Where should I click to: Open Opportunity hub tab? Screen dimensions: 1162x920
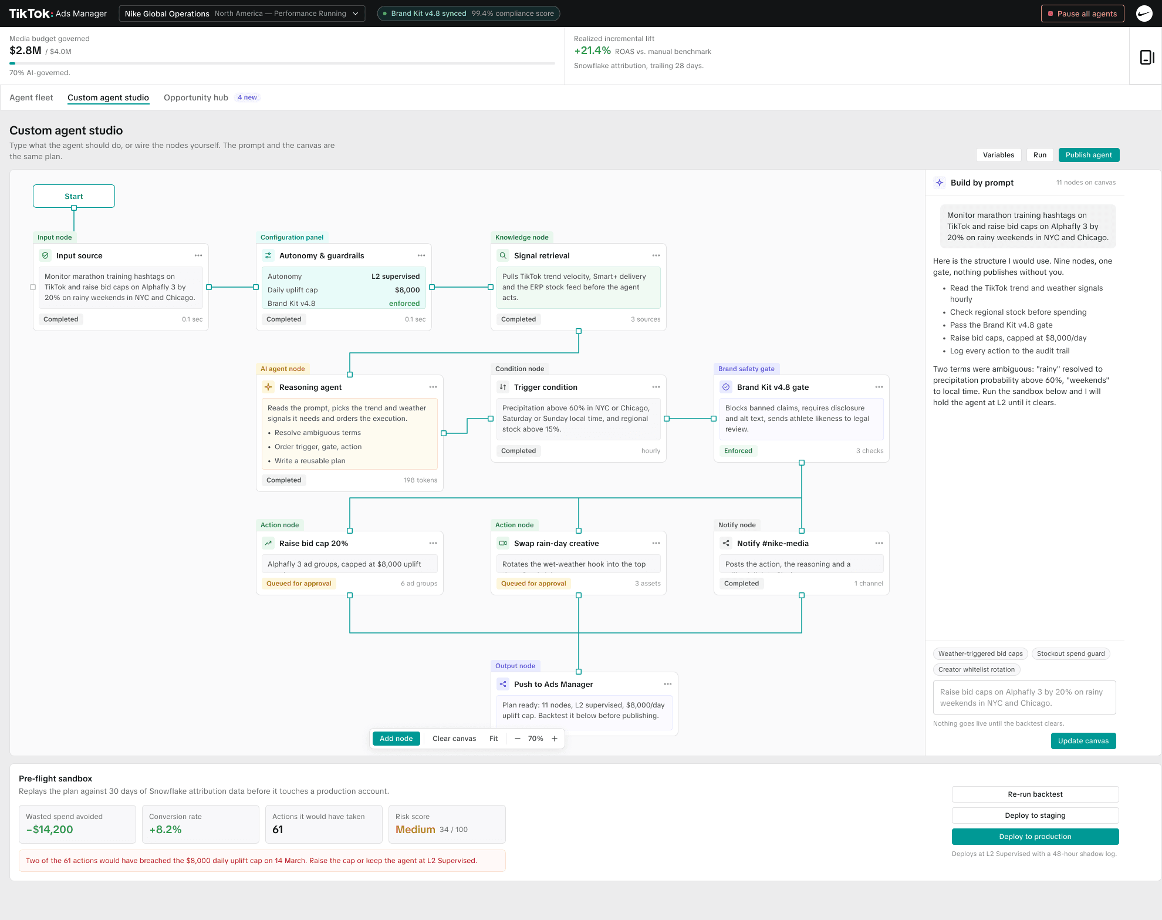point(196,97)
